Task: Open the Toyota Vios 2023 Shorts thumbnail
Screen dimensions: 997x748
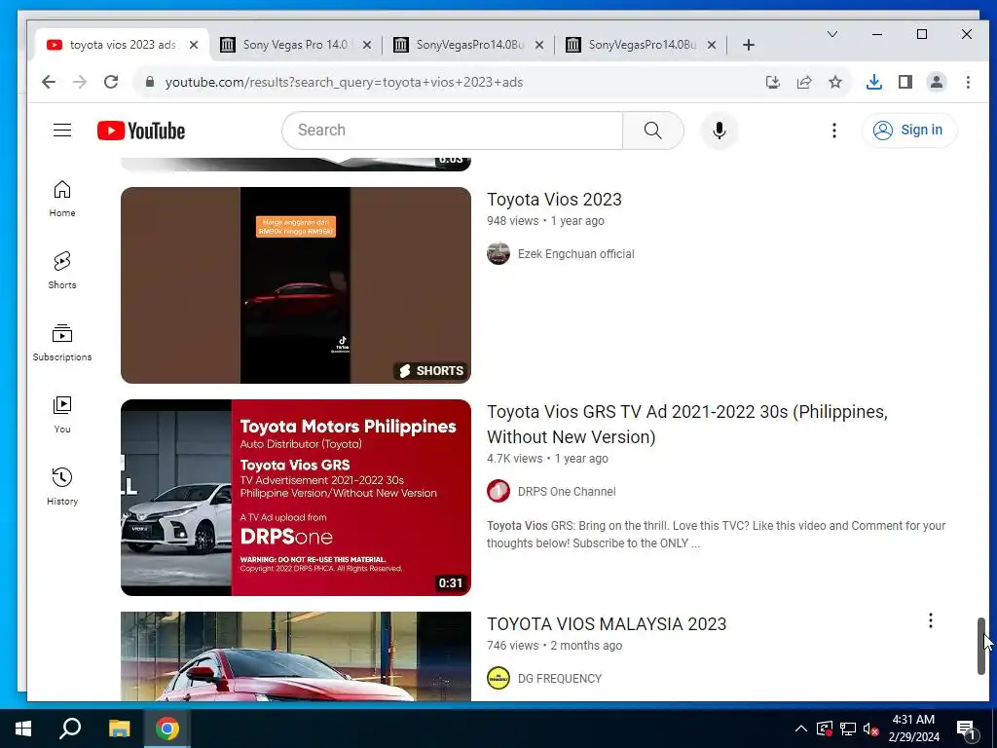Action: [296, 285]
